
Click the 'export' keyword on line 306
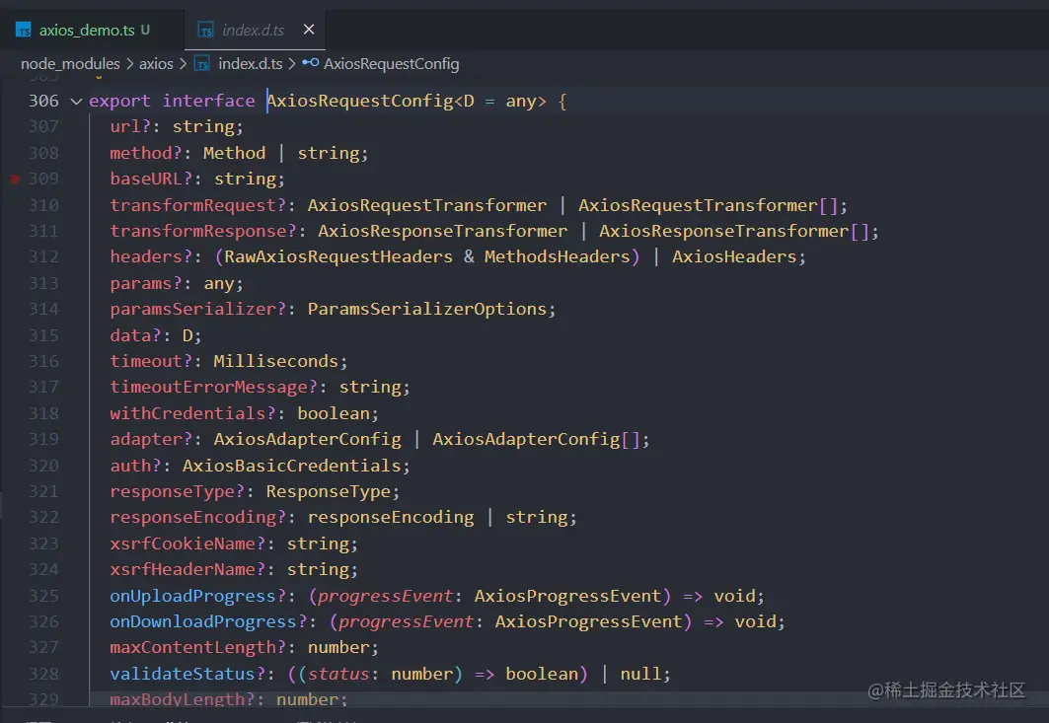pos(119,101)
